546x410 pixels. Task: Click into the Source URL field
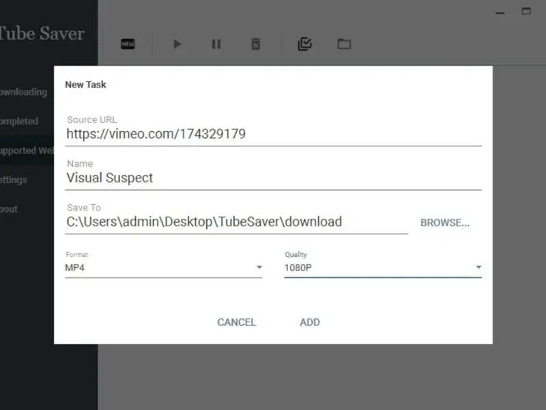click(x=273, y=135)
